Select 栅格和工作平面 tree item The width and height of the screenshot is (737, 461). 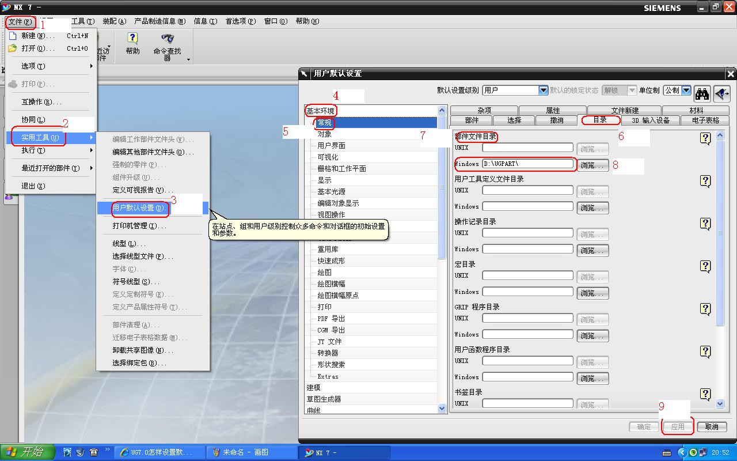[342, 169]
